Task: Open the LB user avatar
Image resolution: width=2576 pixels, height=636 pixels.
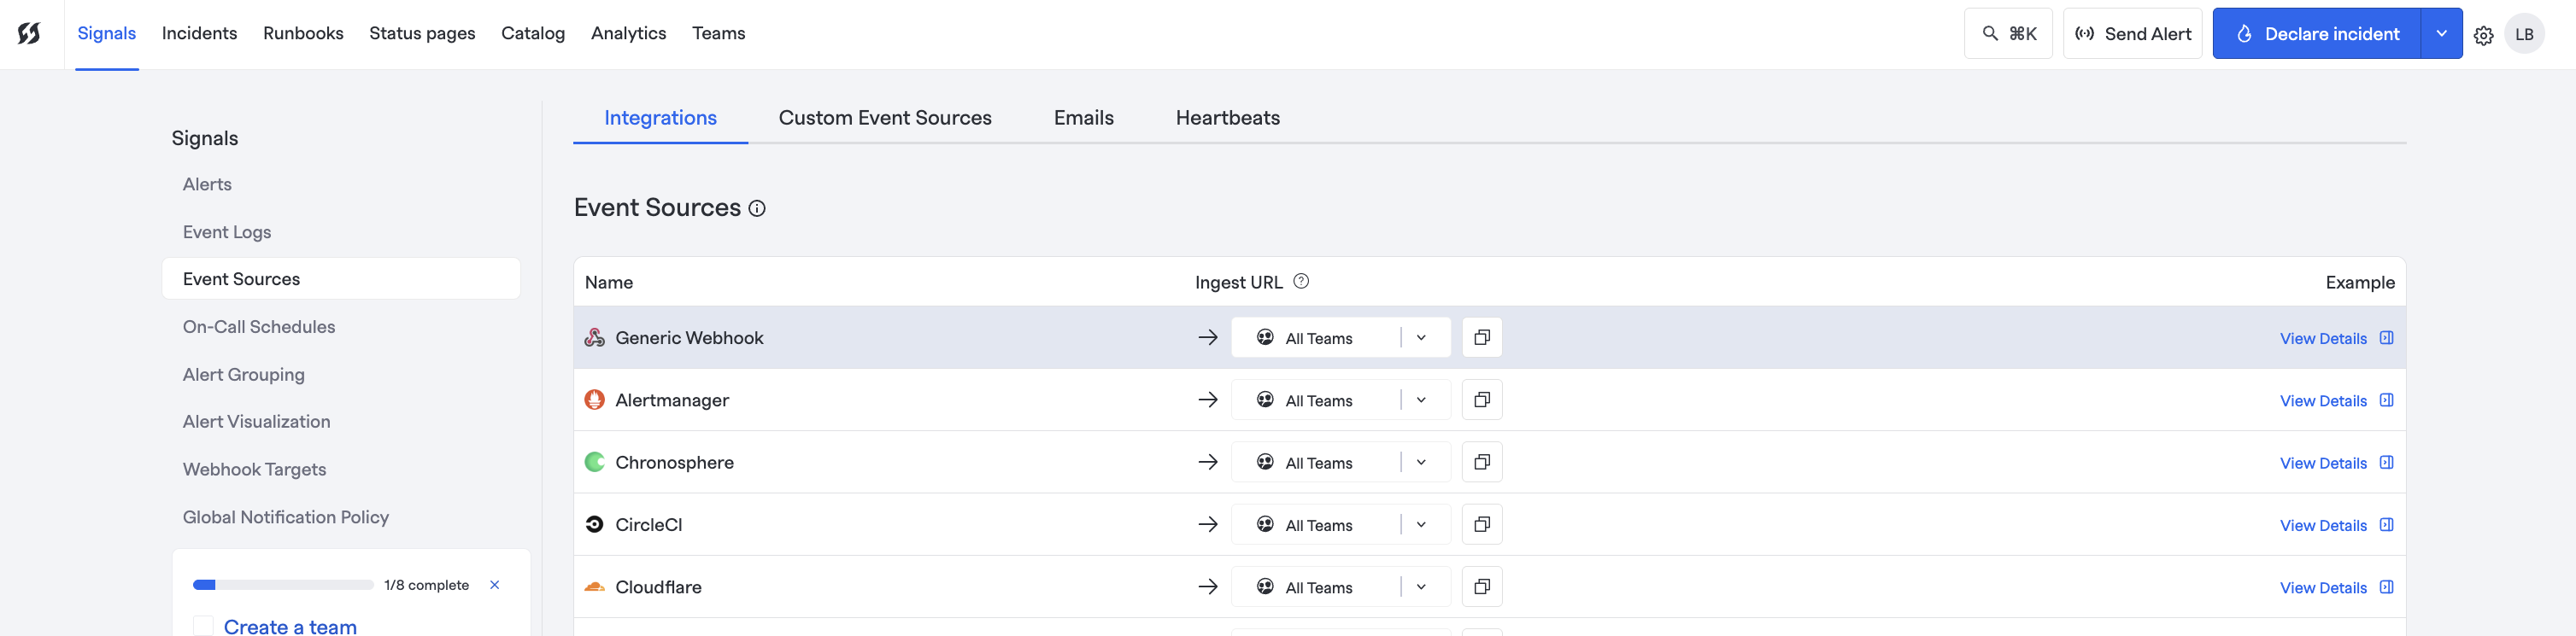Action: (x=2524, y=34)
